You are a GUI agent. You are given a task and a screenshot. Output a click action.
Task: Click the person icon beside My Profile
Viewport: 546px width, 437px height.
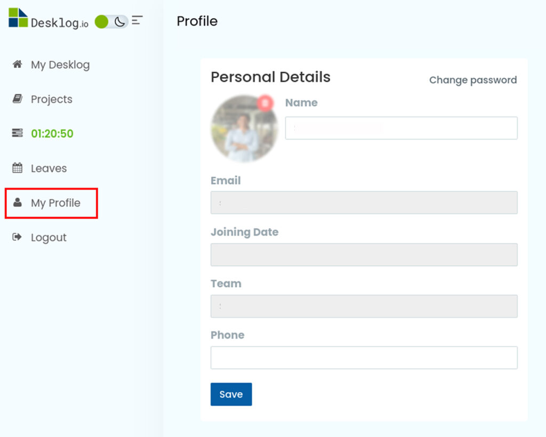18,203
